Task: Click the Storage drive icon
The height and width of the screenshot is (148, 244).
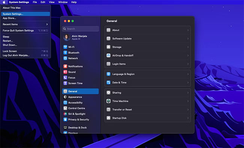Action: [x=108, y=47]
